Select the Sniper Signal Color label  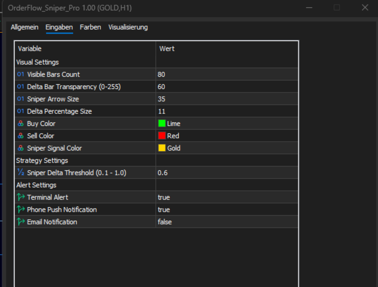[54, 148]
